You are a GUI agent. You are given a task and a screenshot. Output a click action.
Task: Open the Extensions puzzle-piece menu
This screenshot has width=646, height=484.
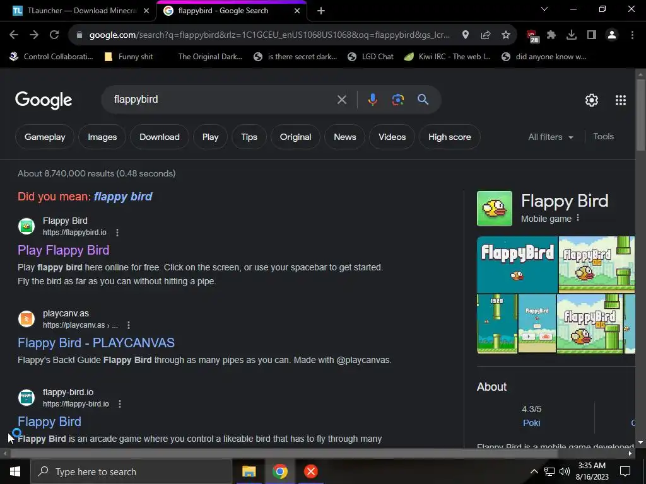pyautogui.click(x=551, y=35)
